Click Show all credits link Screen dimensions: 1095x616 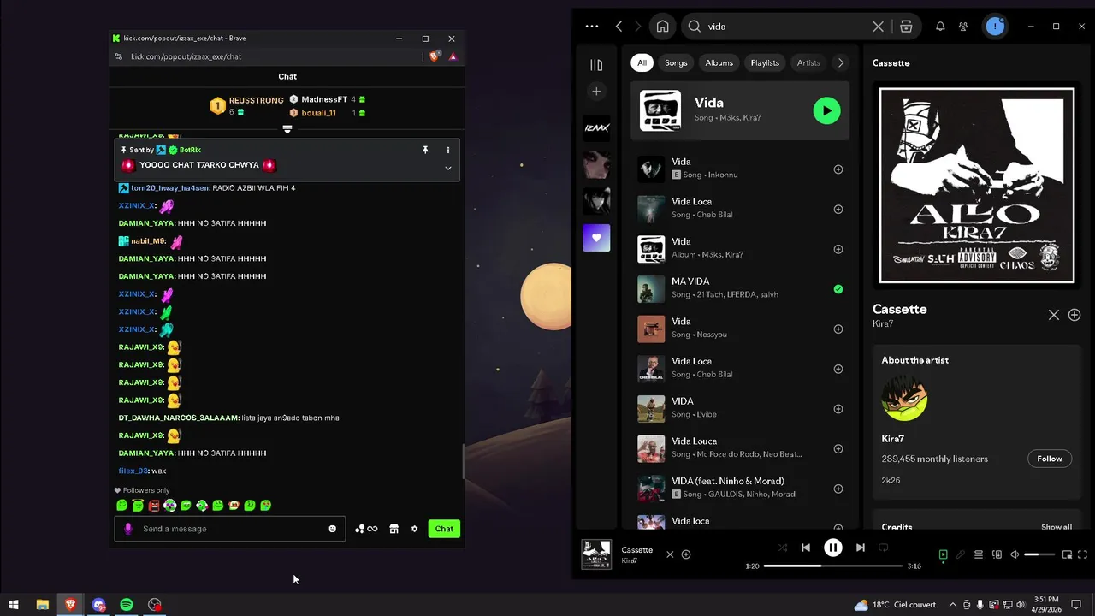click(x=1057, y=527)
